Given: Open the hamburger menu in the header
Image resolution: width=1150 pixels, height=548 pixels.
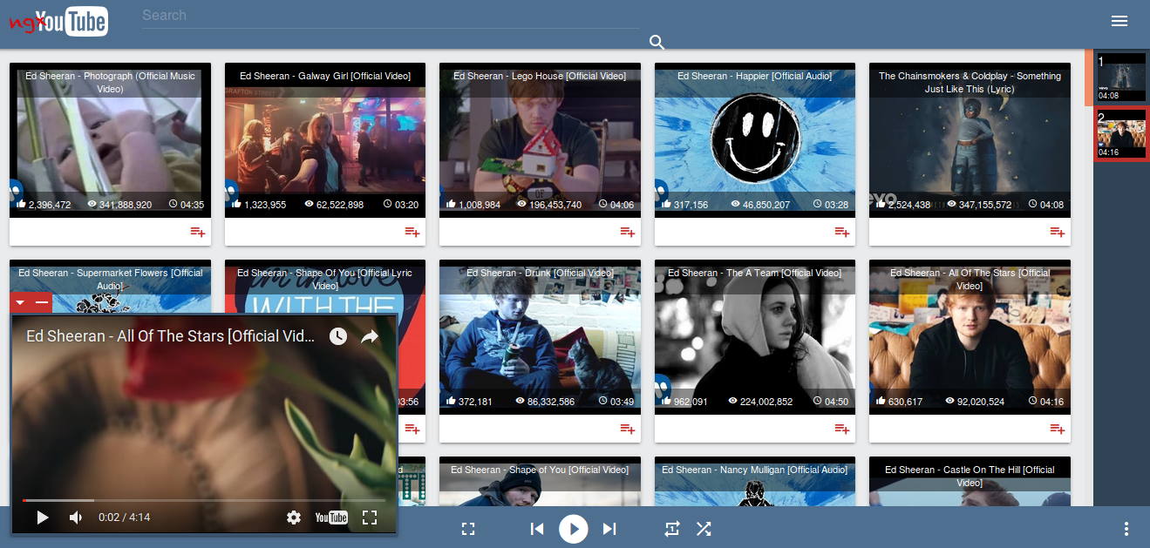Looking at the screenshot, I should [x=1119, y=21].
